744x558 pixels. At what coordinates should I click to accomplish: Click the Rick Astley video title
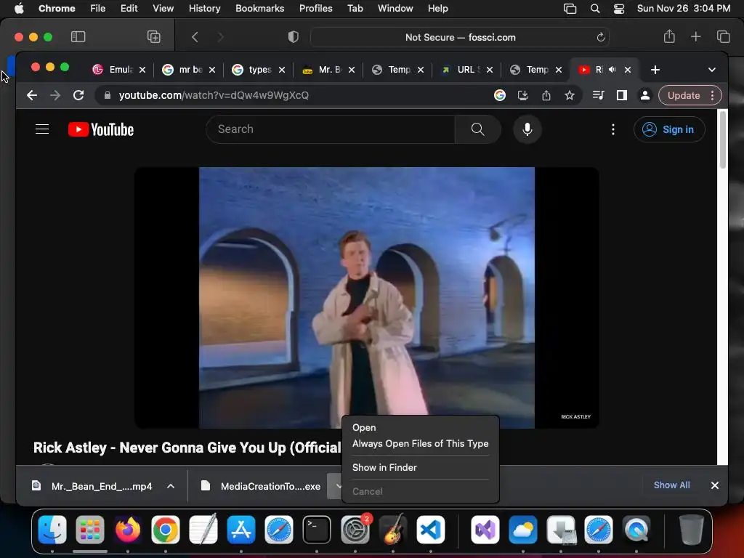(187, 448)
